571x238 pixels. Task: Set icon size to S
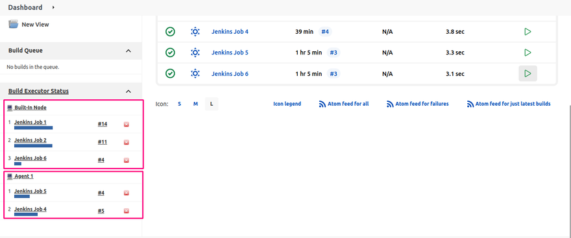click(x=179, y=104)
